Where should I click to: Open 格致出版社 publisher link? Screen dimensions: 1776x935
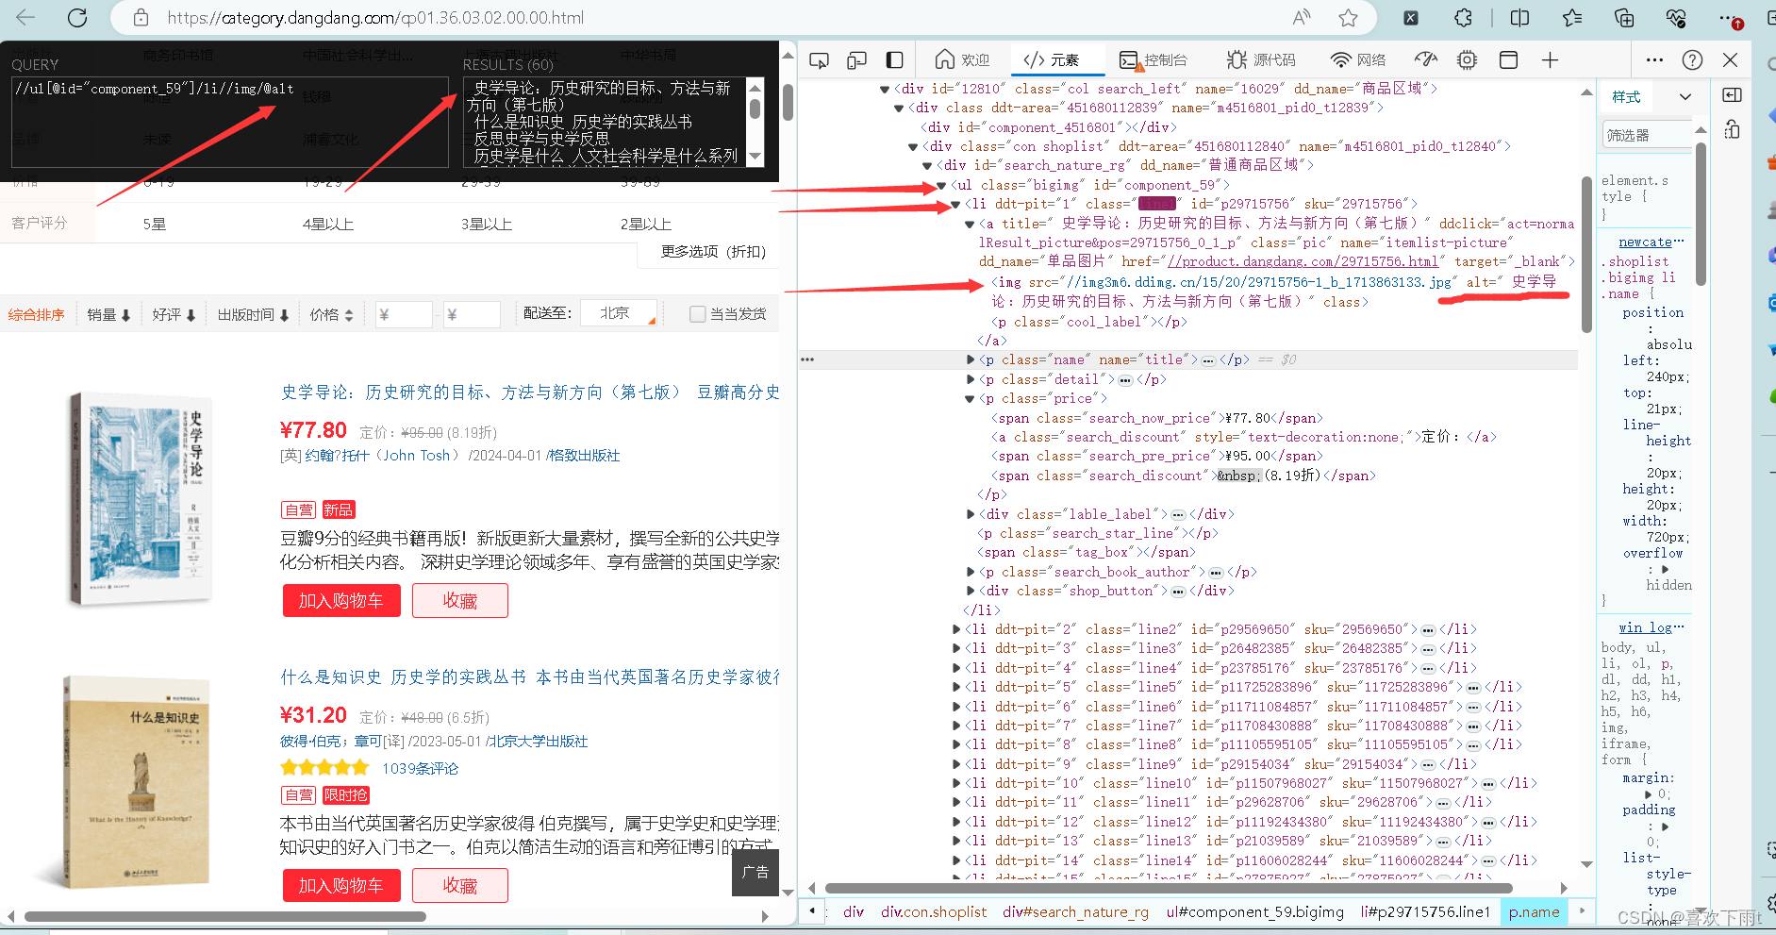pyautogui.click(x=585, y=456)
